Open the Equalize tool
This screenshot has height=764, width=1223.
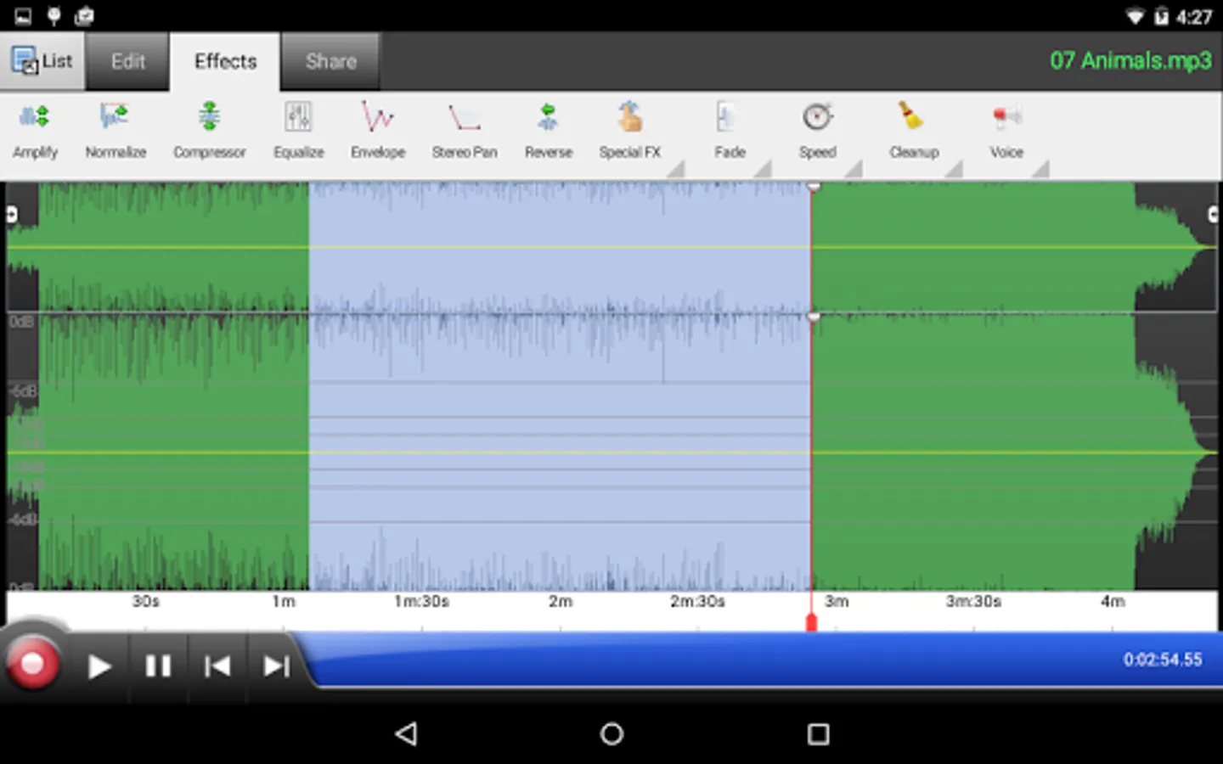coord(298,129)
